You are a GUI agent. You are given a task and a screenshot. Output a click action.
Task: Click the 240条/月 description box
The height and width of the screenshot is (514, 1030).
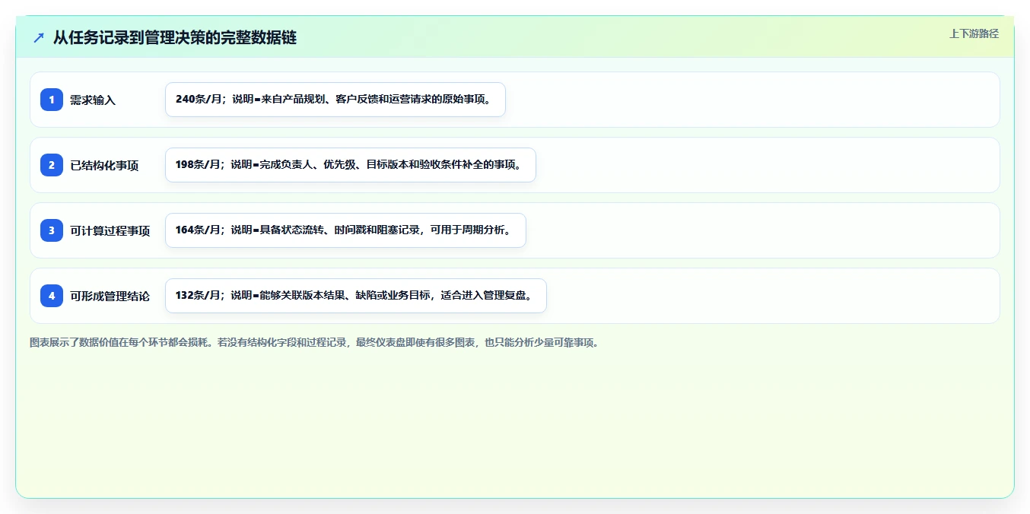(335, 100)
